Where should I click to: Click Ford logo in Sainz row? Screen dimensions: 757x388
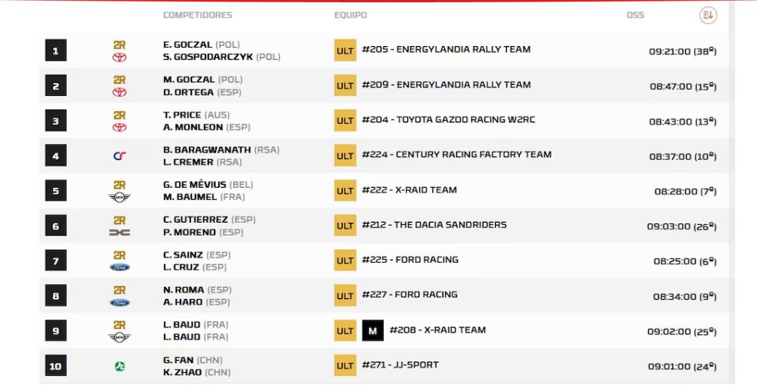pos(119,267)
